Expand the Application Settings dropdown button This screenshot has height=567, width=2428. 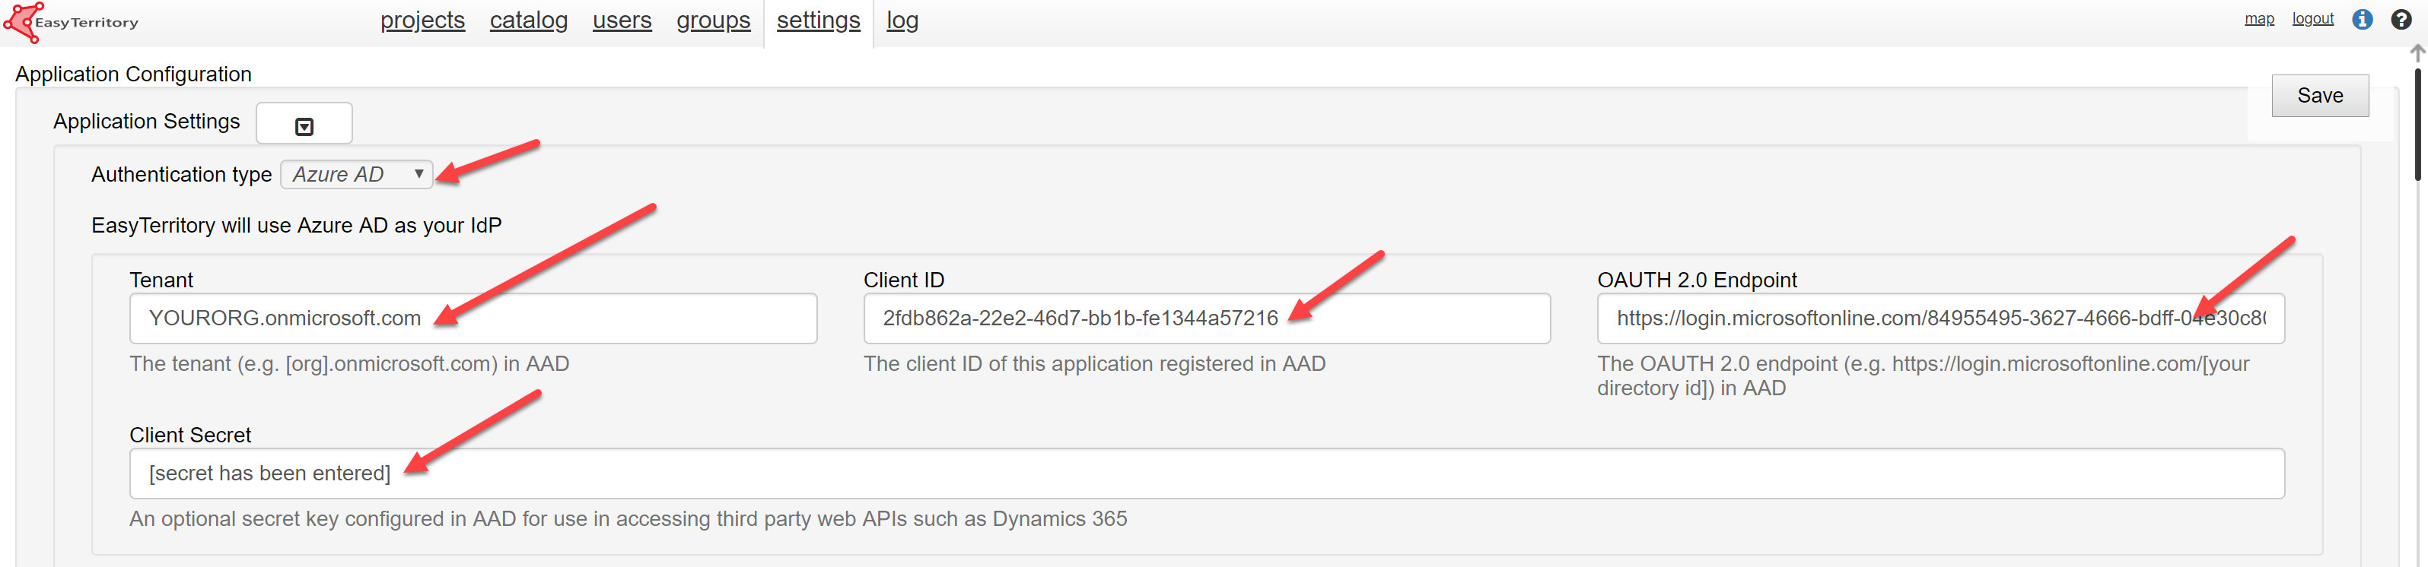(304, 125)
